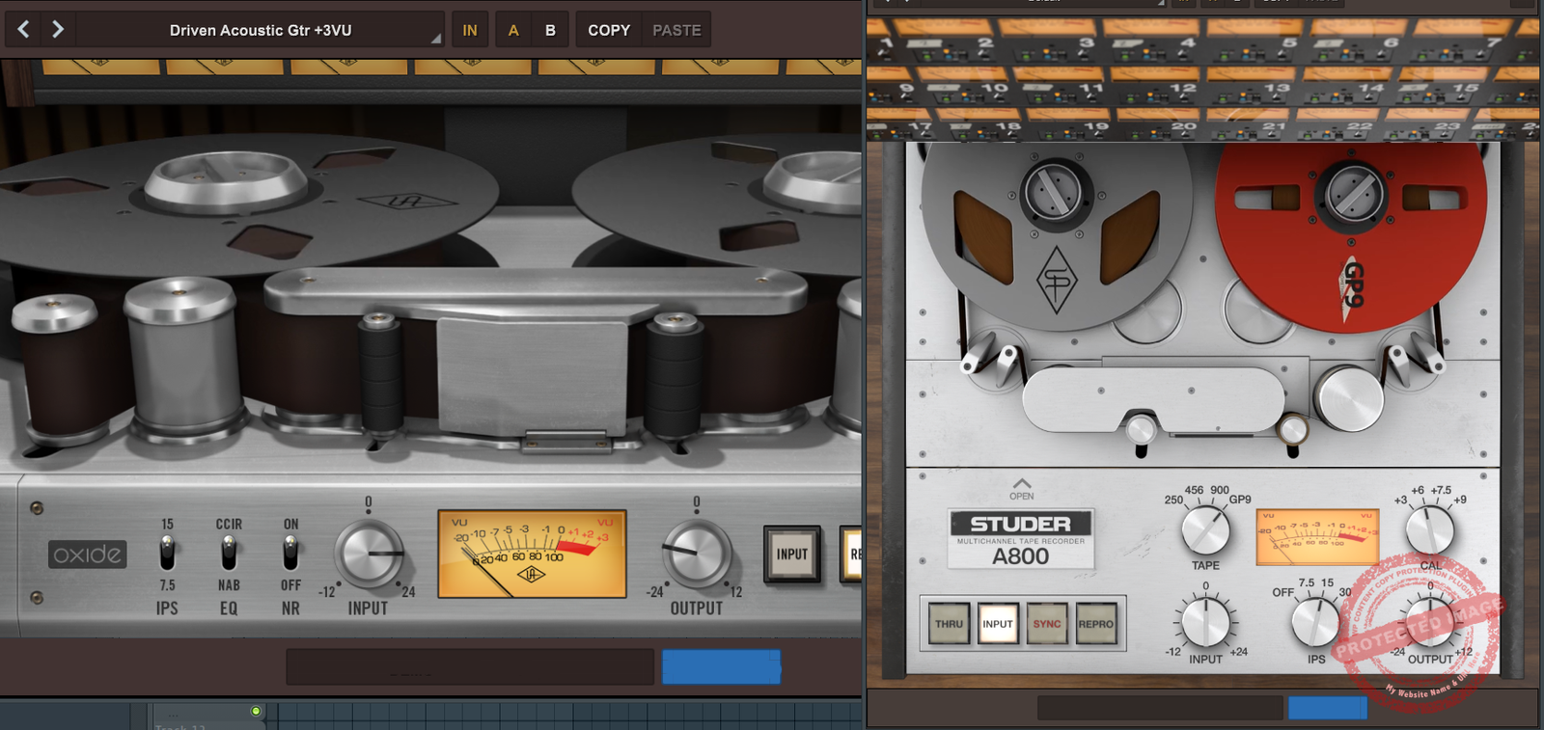Flip the Oxide IPS speed switch
1544x730 pixels.
167,554
